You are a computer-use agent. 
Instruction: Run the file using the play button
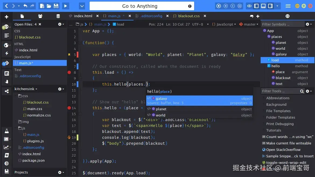65,6
